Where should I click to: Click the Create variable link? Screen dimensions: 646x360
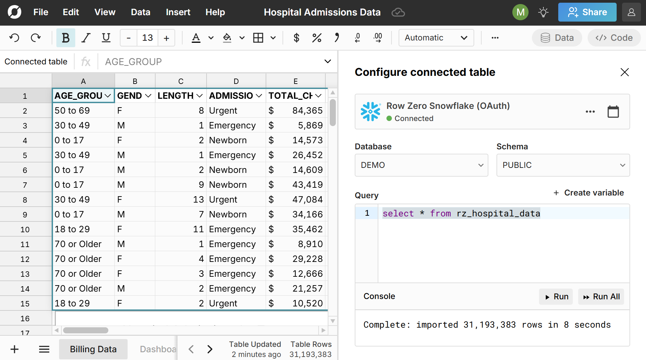tap(589, 192)
